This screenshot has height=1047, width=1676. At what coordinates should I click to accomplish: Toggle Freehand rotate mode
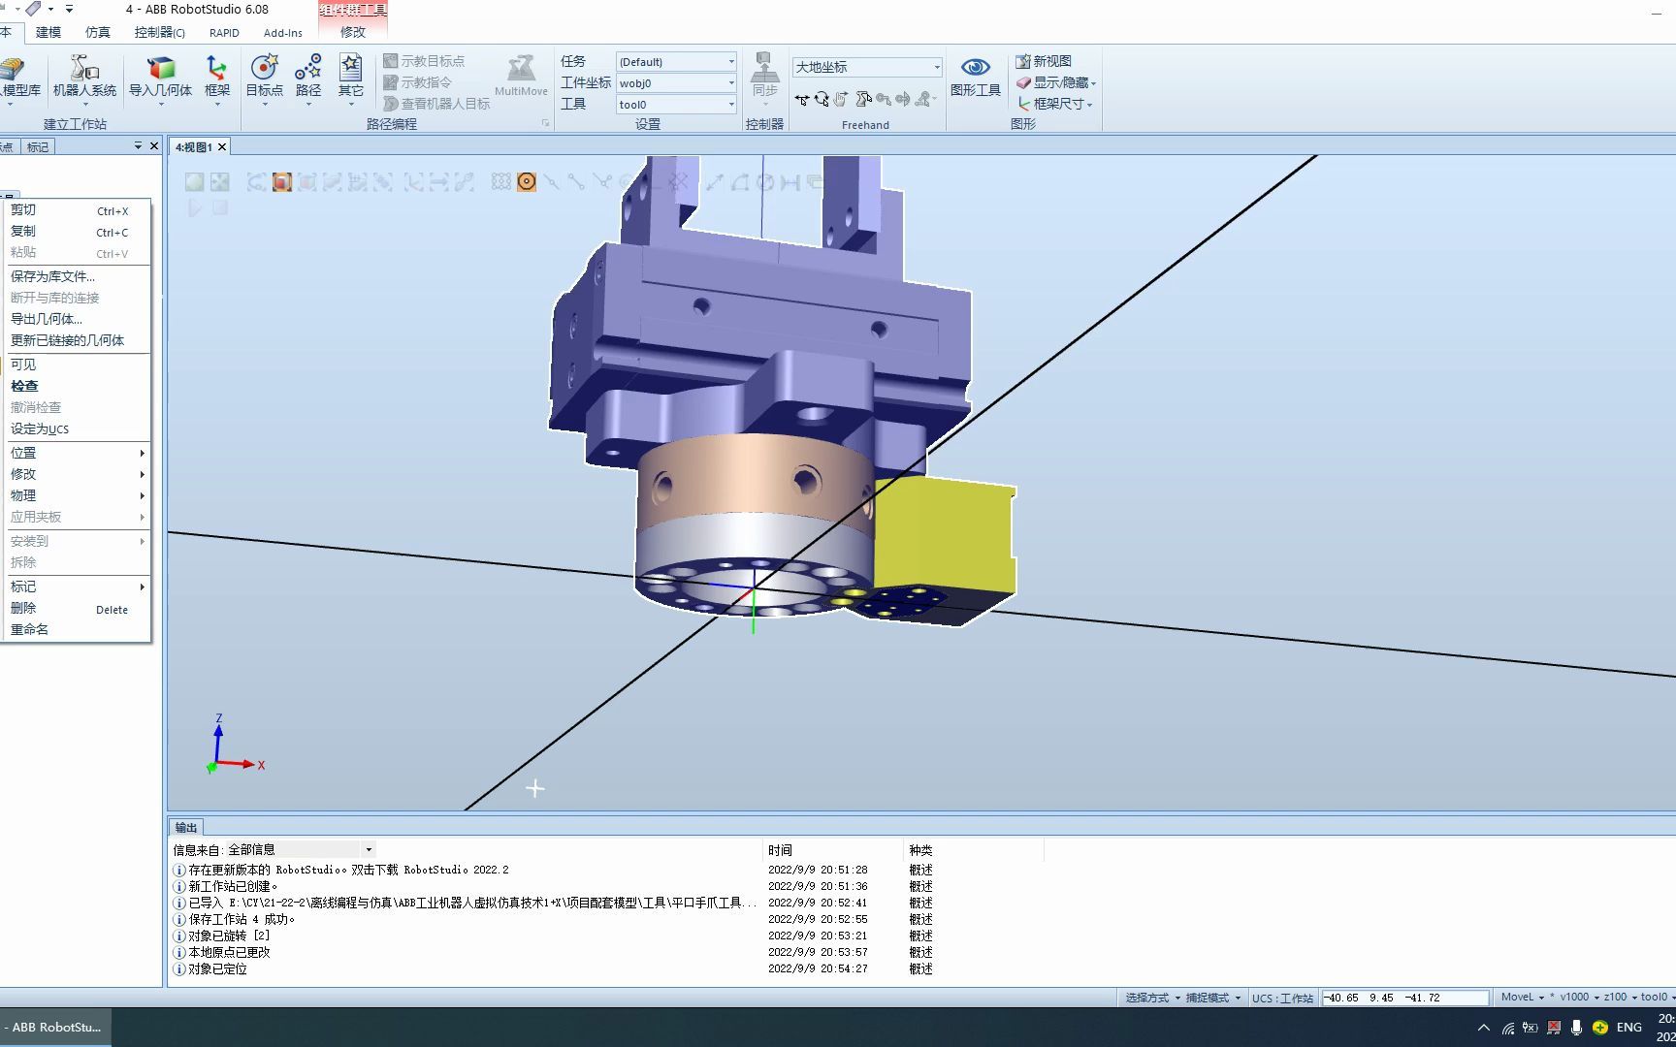(822, 99)
